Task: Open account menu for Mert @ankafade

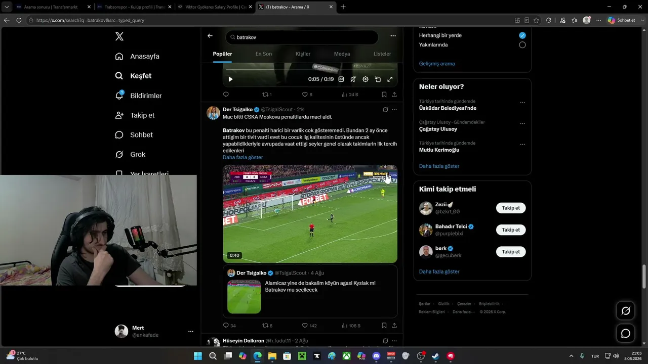Action: [x=191, y=331]
